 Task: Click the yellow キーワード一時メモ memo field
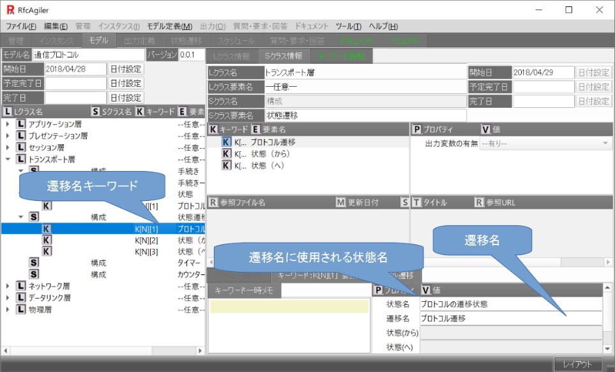click(x=289, y=307)
